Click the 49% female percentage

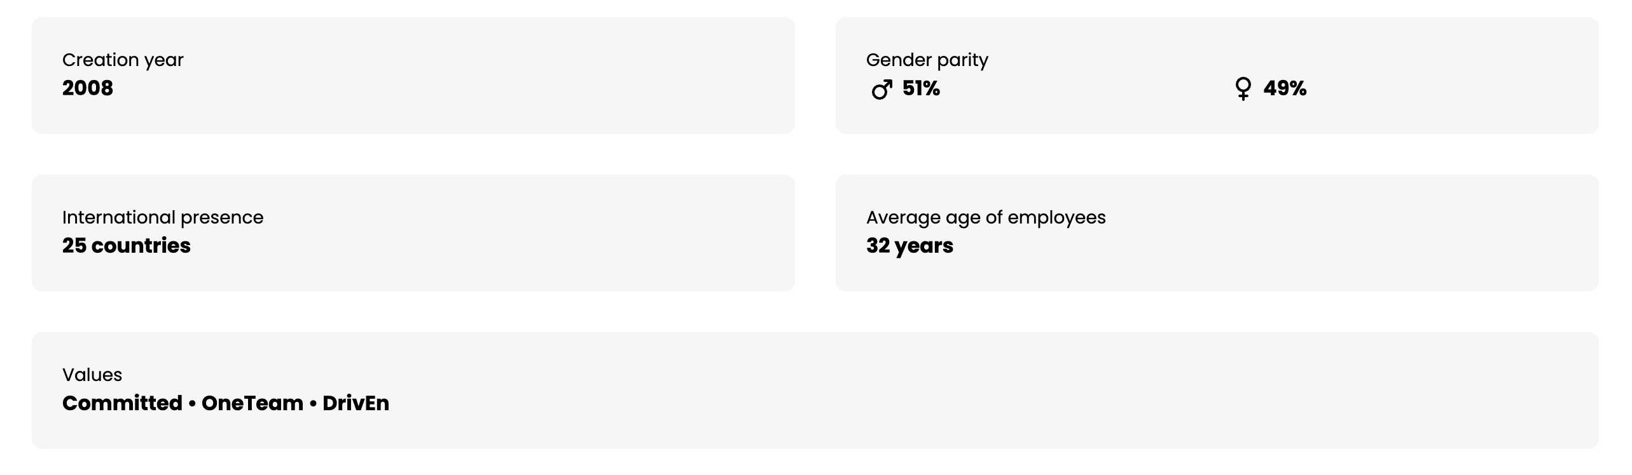pos(1285,88)
